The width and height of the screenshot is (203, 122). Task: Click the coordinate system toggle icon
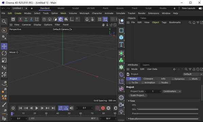point(37,19)
